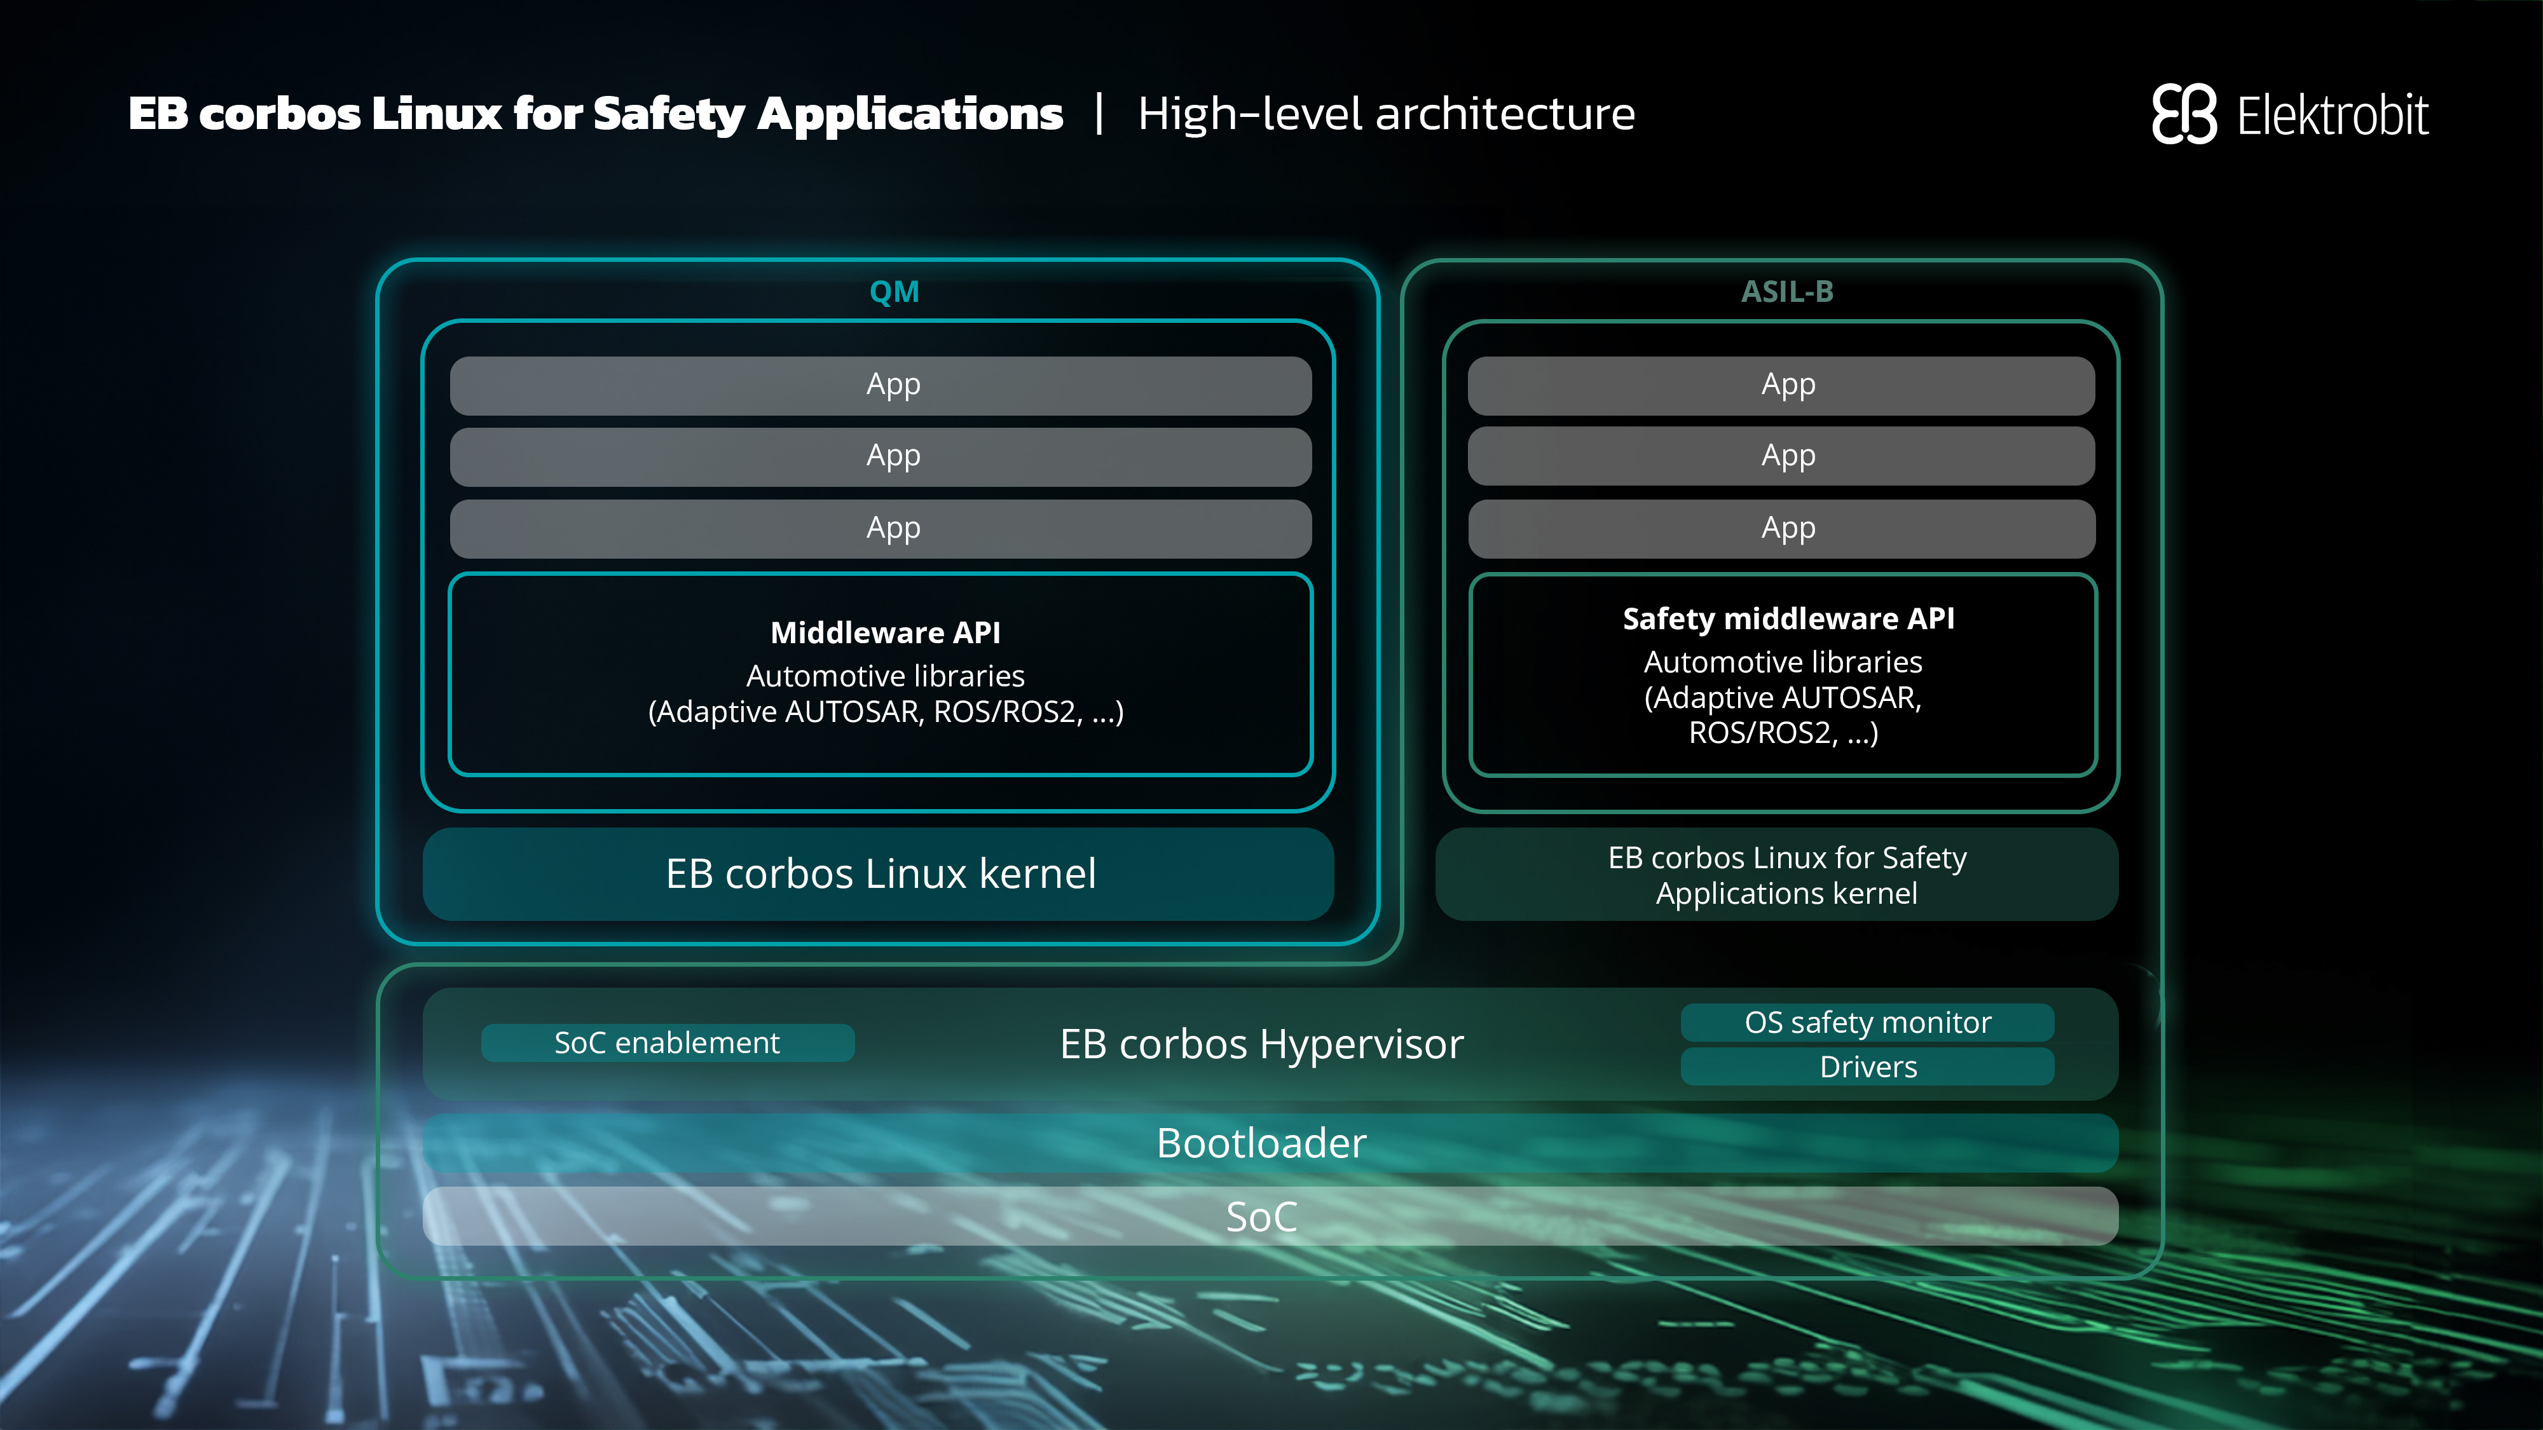
Task: Select the QM partition label
Action: click(893, 292)
